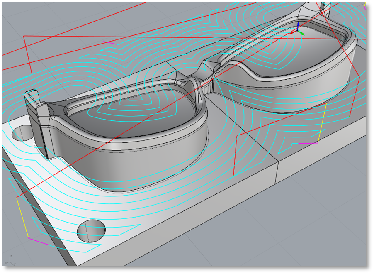Select the outer wall of left lens frame
Screen dimensions: 374x274
[x=137, y=166]
